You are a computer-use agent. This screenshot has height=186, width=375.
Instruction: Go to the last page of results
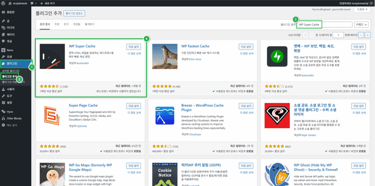pos(367,35)
